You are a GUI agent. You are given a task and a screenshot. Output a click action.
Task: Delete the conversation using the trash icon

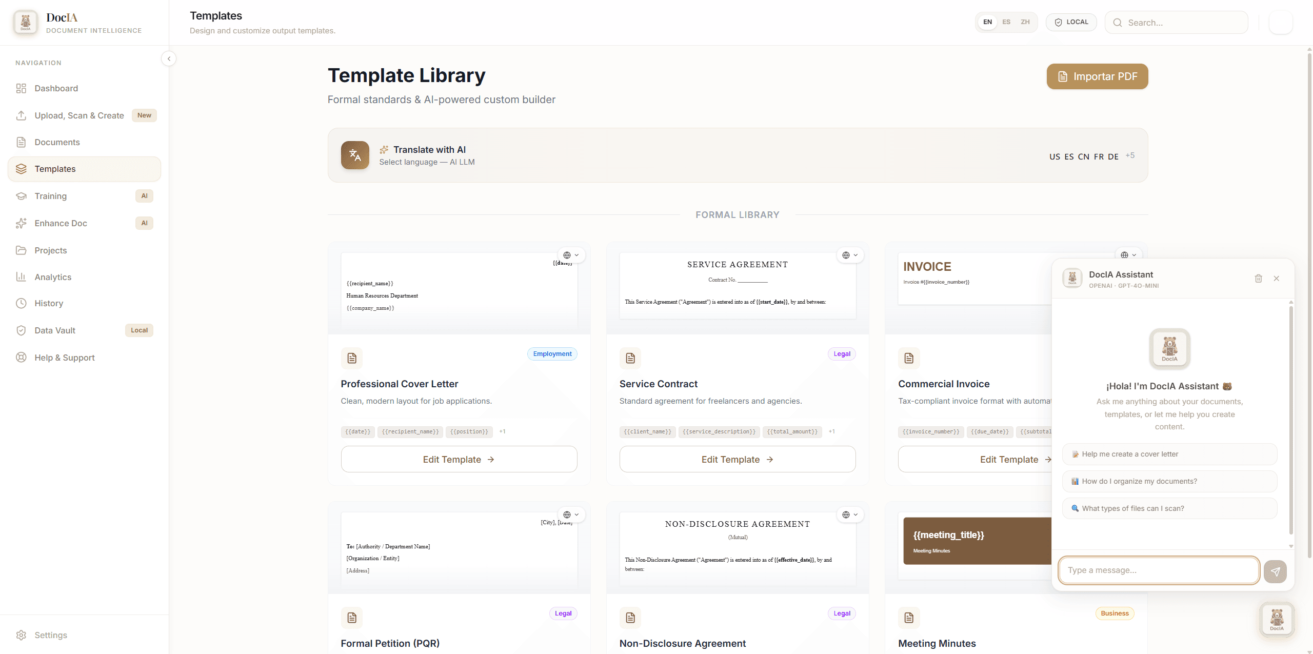1258,278
